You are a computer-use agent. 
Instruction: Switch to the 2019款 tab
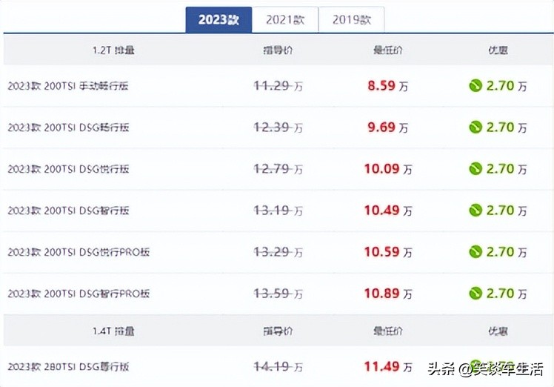[x=352, y=20]
